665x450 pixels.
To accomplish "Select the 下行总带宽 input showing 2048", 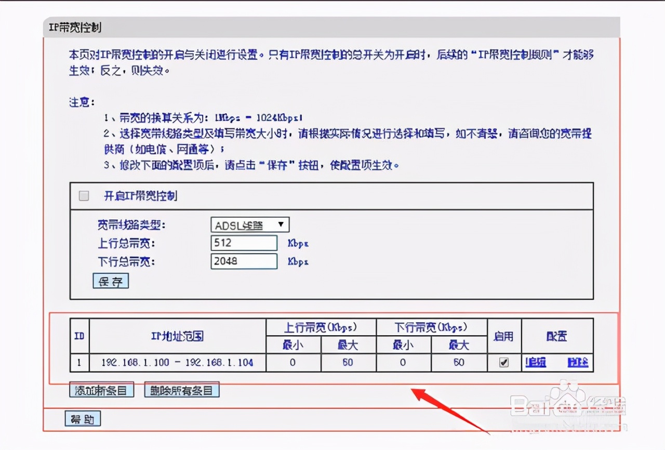I will coord(244,261).
